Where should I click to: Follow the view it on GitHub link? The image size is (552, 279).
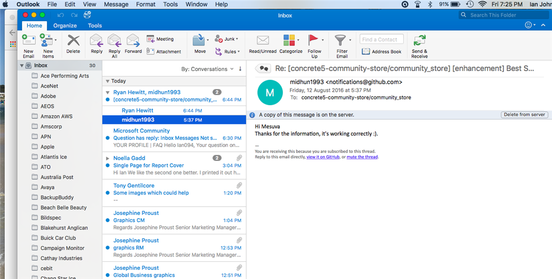[x=323, y=157]
